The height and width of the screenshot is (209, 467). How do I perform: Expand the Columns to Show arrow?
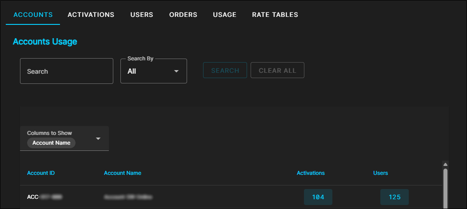[x=99, y=139]
